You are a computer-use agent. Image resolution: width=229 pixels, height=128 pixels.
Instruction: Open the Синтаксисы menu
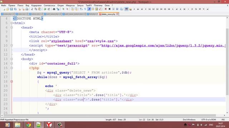point(49,5)
